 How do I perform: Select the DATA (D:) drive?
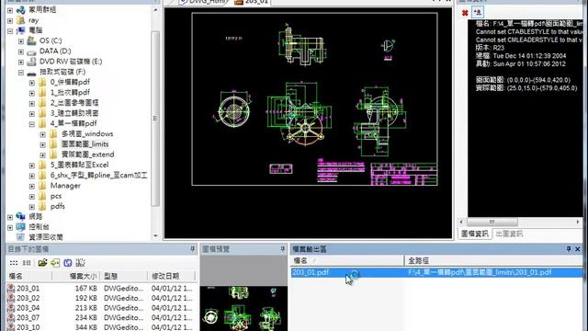(x=55, y=51)
